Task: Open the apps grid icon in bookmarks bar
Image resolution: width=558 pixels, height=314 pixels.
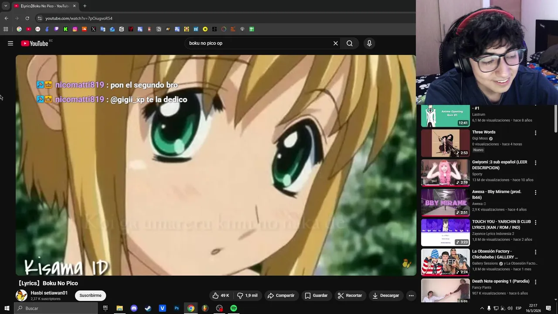Action: coord(6,29)
